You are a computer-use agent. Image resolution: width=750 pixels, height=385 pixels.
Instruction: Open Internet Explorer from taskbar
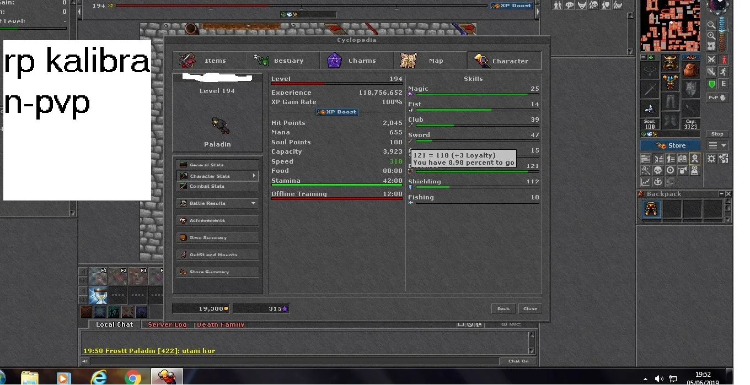99,378
